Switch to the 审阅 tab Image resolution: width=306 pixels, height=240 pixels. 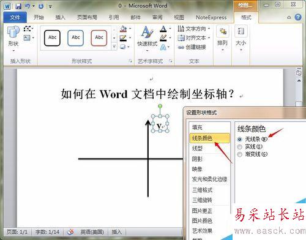(x=157, y=17)
